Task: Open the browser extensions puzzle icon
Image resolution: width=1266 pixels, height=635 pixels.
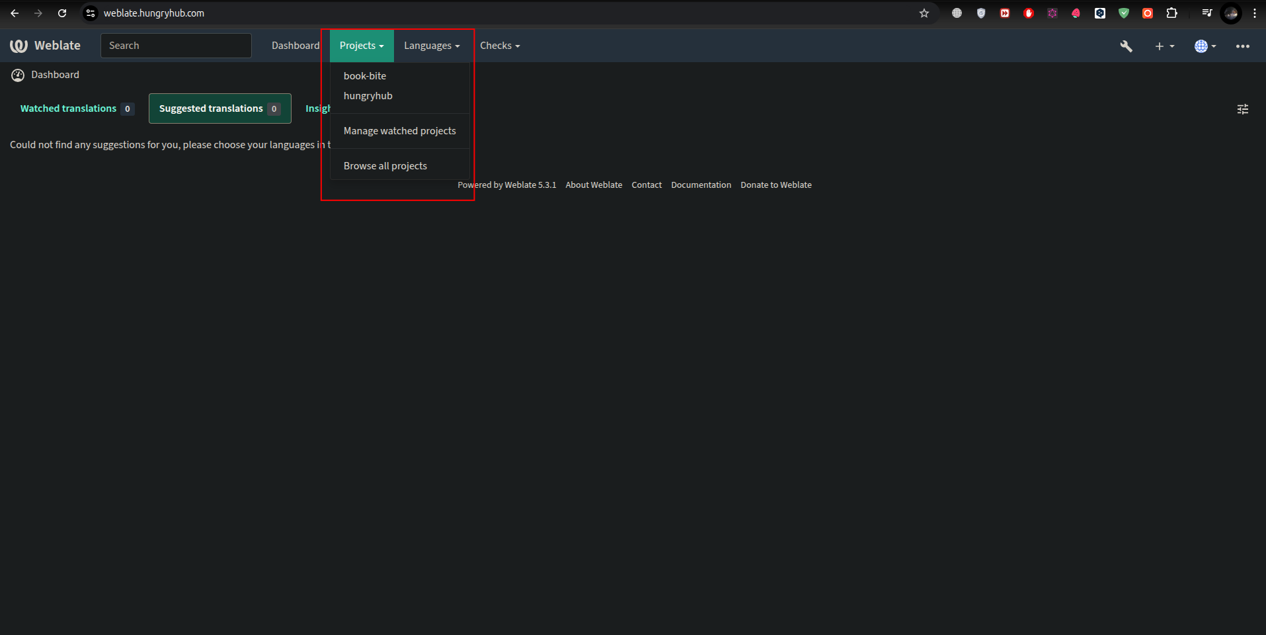Action: coord(1171,13)
